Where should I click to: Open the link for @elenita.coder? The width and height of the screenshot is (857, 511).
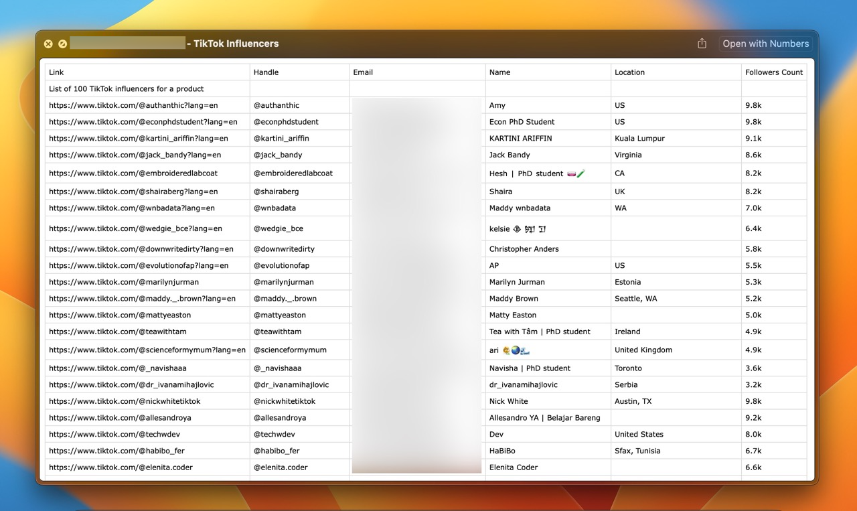click(121, 467)
